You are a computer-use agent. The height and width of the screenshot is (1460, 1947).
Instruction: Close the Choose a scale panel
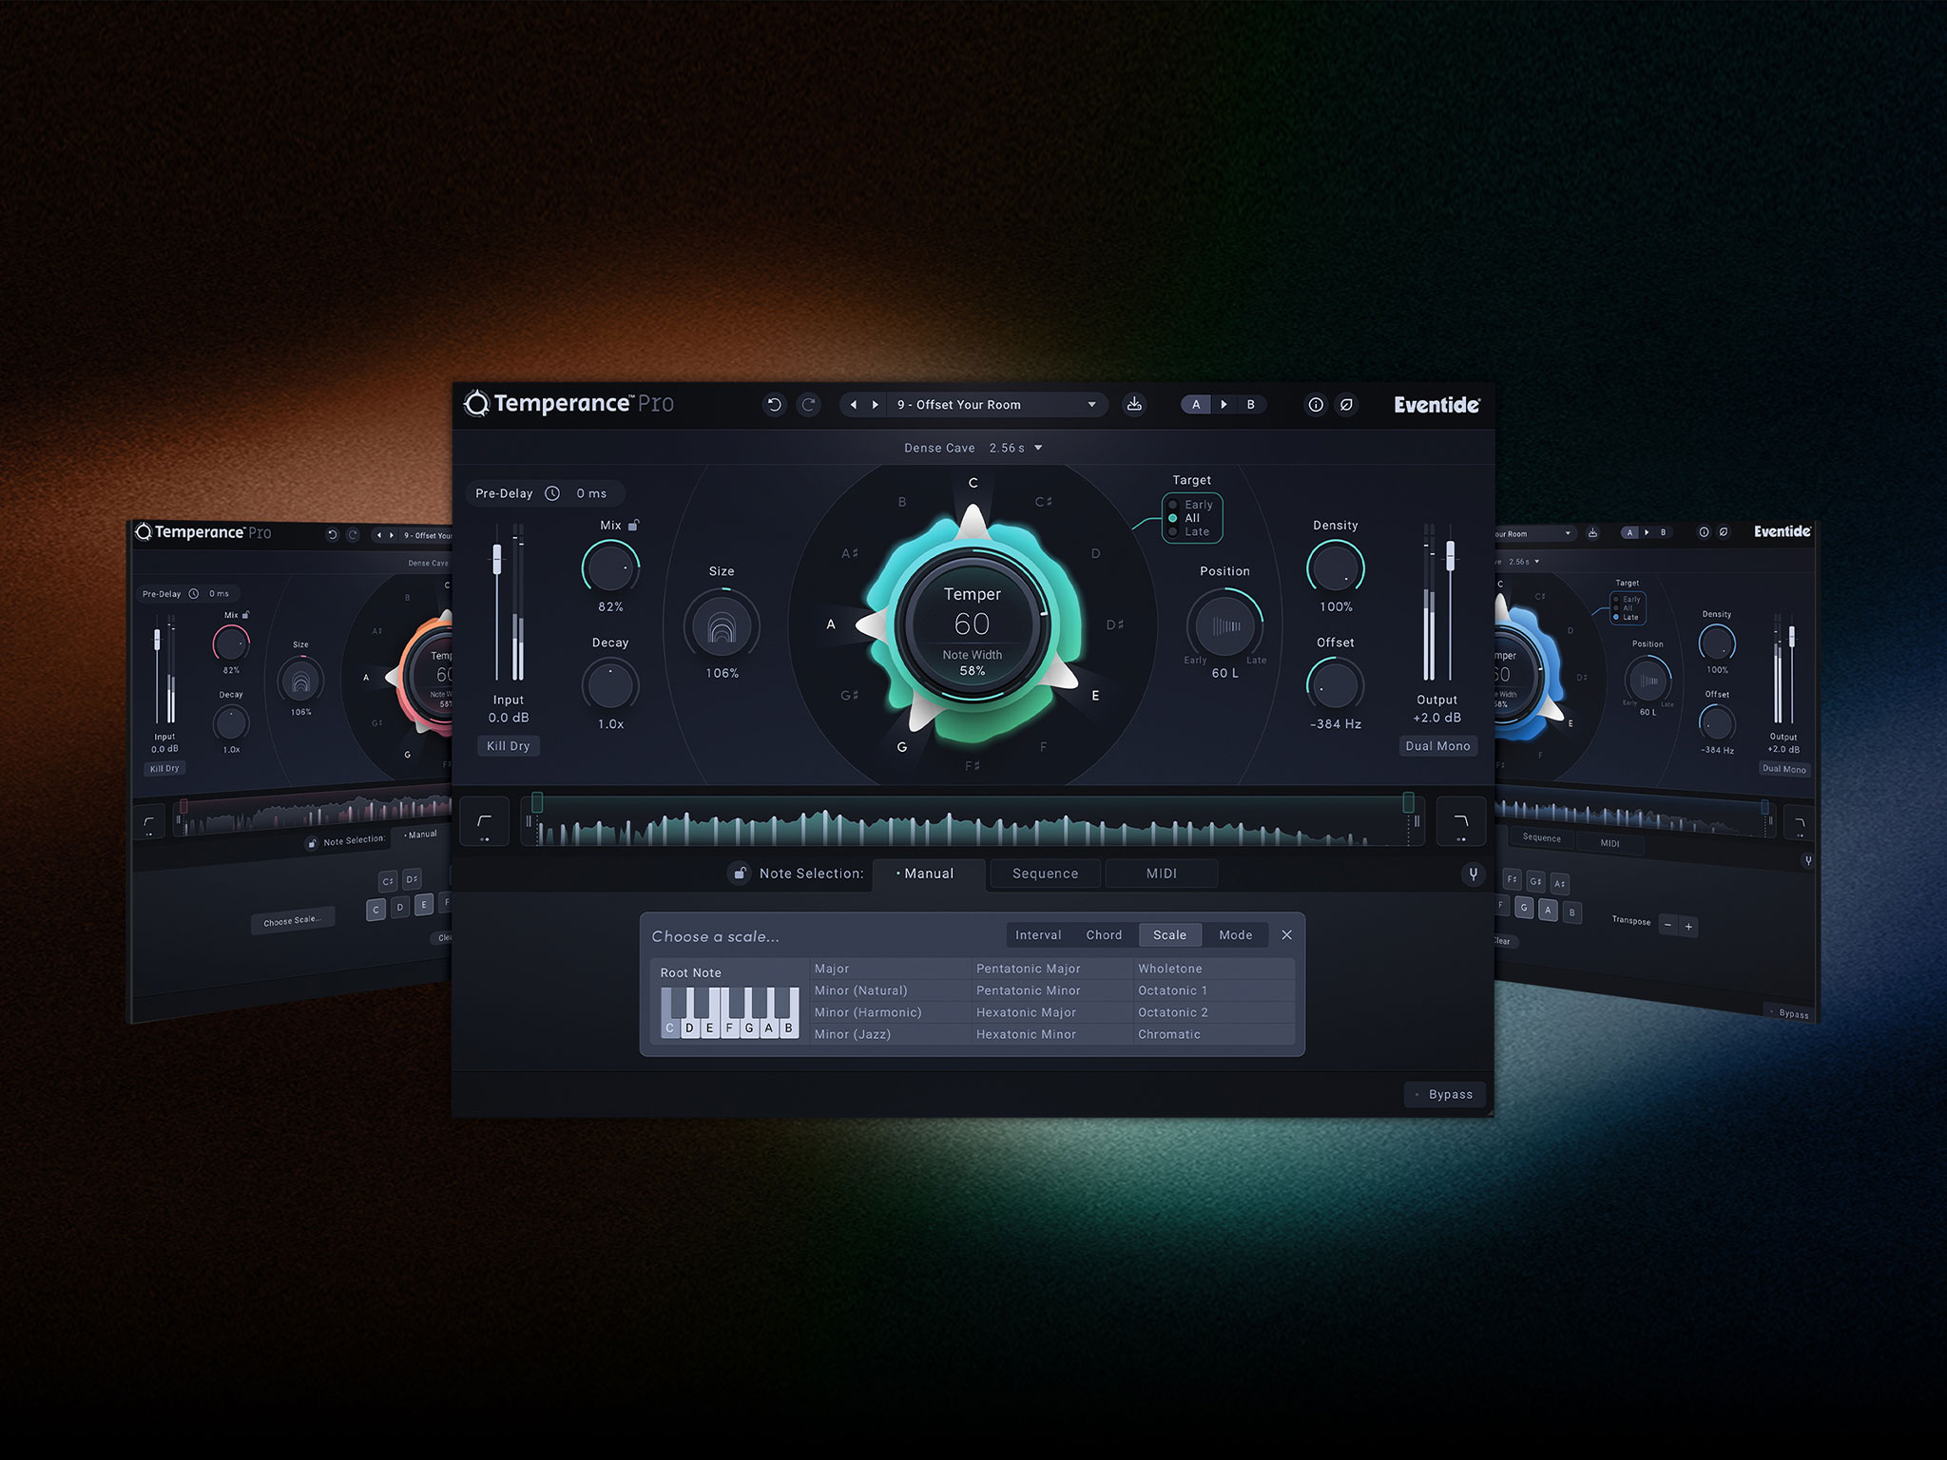(x=1286, y=935)
